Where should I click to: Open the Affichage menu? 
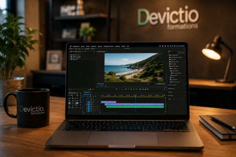117,46
